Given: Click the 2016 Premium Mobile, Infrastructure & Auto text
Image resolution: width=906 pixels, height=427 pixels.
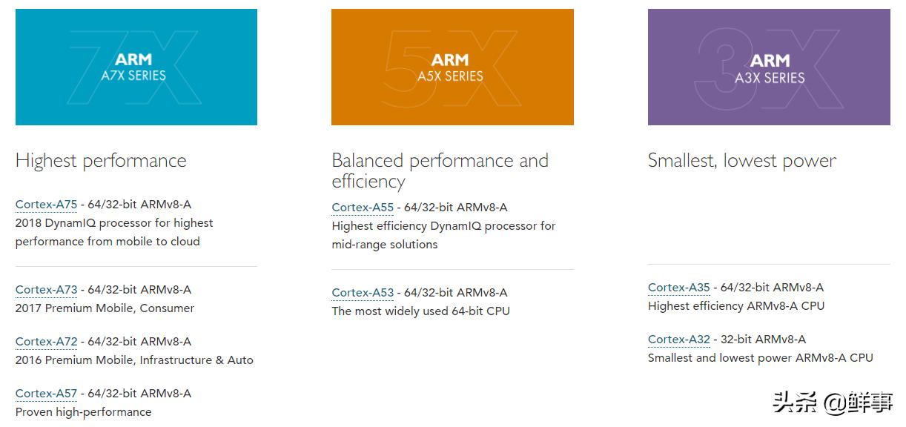Looking at the screenshot, I should pyautogui.click(x=134, y=360).
